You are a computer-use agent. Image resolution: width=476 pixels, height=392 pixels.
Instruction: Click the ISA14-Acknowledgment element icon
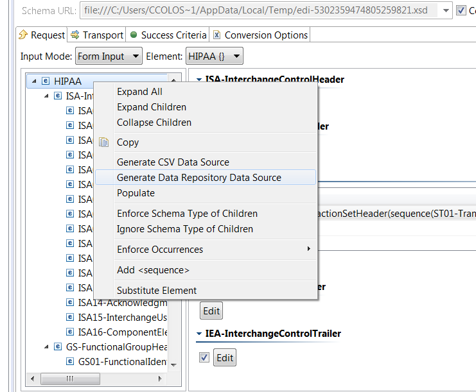[x=70, y=302]
